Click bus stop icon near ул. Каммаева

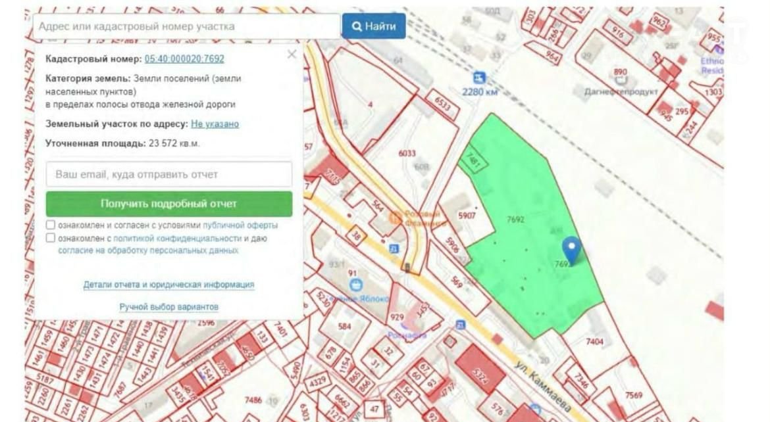(x=461, y=325)
